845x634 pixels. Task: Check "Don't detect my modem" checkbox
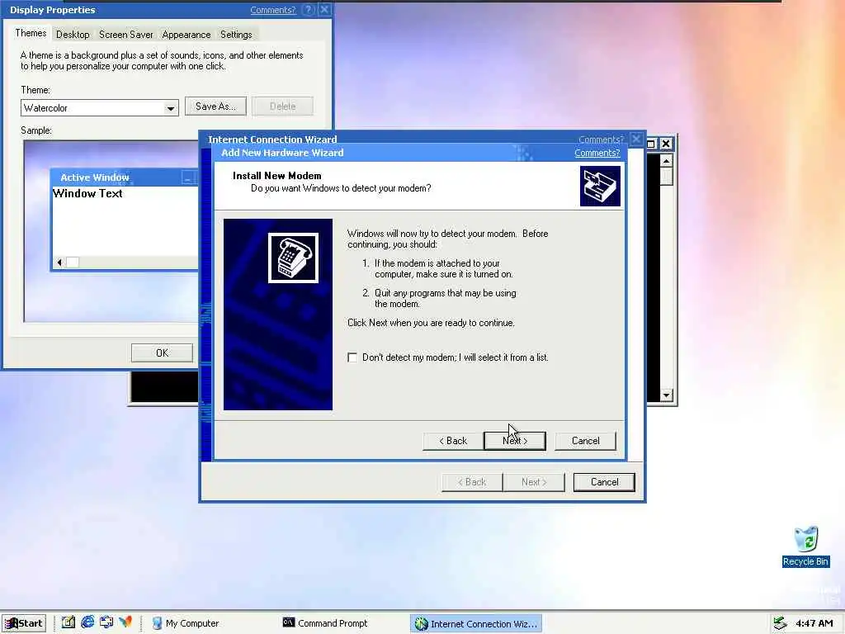tap(352, 357)
